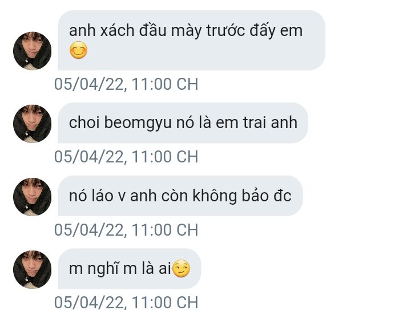Select the 'nó láo v anh còn không bảo đc' bubble
Image resolution: width=411 pixels, height=310 pixels.
tap(180, 196)
